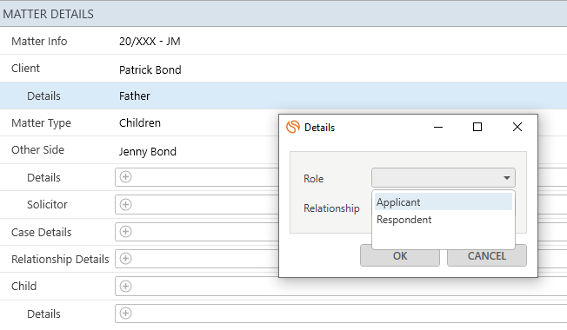Screen dimensions: 567x330
Task: Click the plus icon in Relationship Details row
Action: point(125,259)
